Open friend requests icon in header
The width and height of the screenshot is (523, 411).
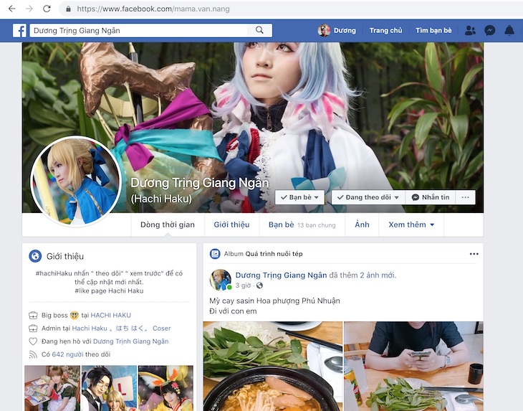click(x=470, y=30)
